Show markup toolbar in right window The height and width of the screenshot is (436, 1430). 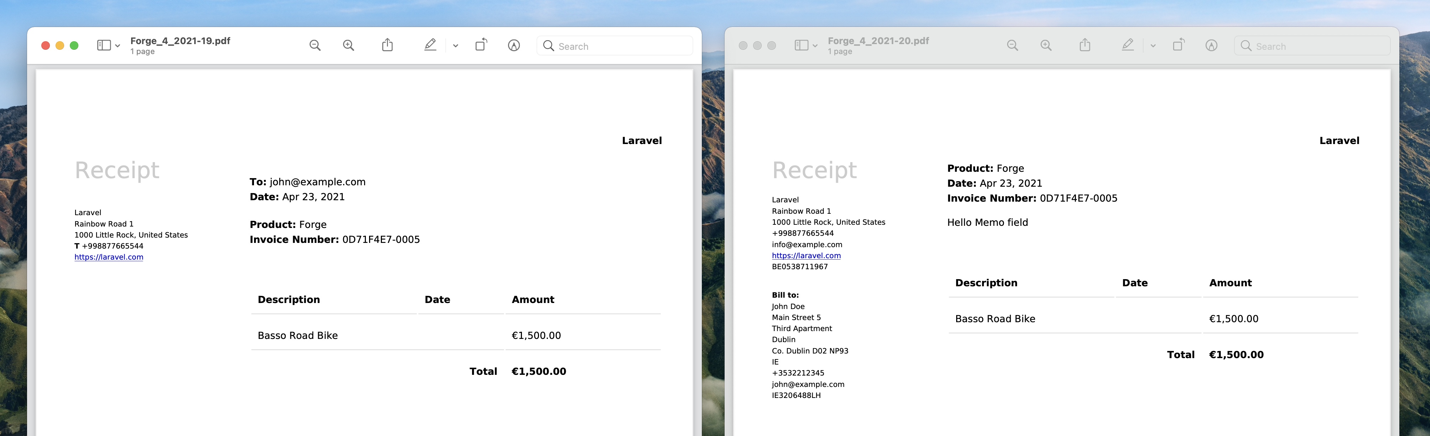[1211, 46]
